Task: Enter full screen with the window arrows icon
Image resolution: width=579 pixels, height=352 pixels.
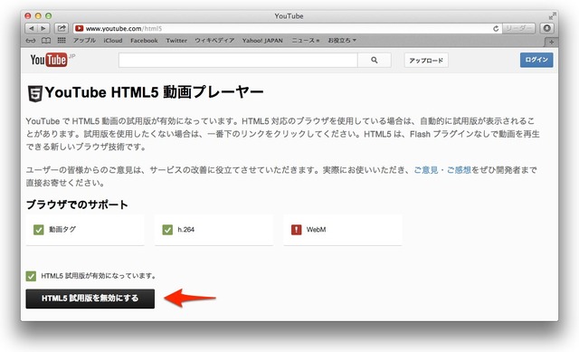Action: [552, 16]
